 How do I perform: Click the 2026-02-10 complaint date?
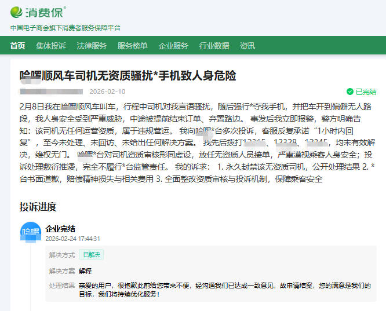click(x=107, y=92)
